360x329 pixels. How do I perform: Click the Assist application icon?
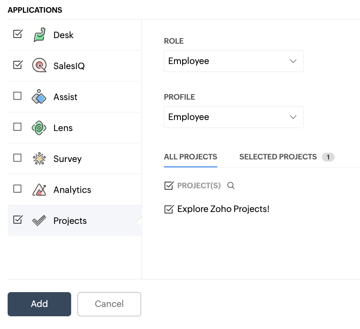pyautogui.click(x=39, y=97)
